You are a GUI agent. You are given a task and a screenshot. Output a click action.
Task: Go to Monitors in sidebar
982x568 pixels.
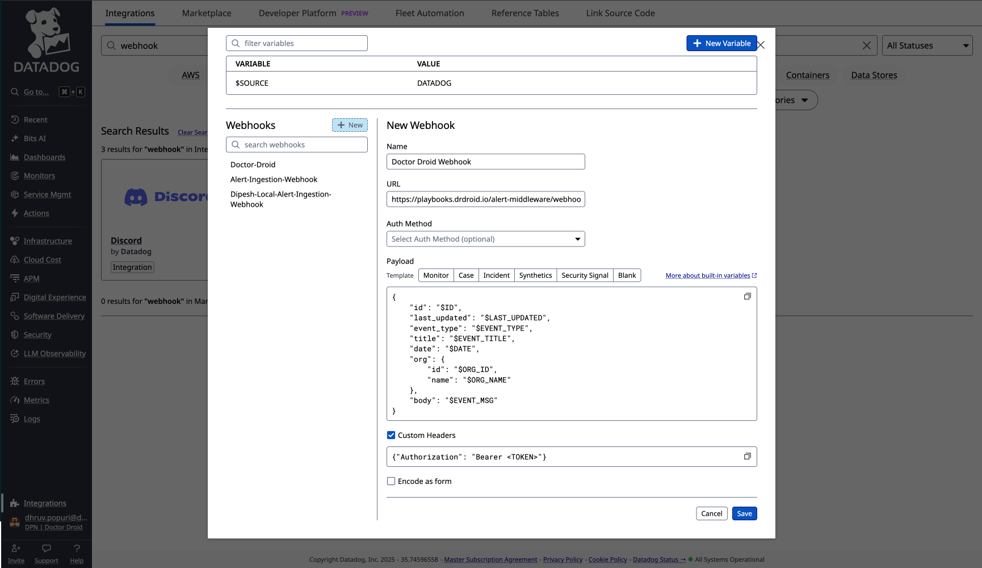39,176
